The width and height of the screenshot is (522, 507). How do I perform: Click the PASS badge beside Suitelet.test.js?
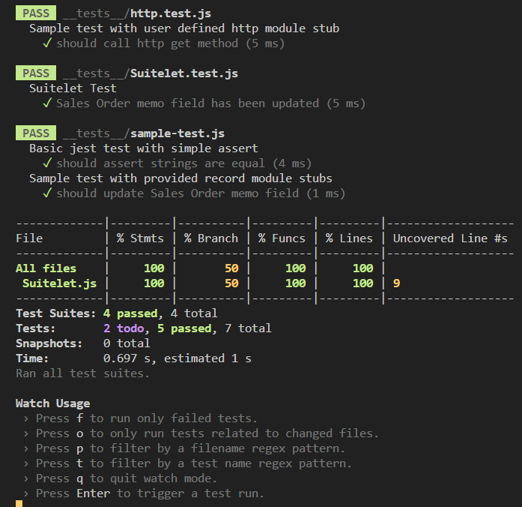click(35, 73)
